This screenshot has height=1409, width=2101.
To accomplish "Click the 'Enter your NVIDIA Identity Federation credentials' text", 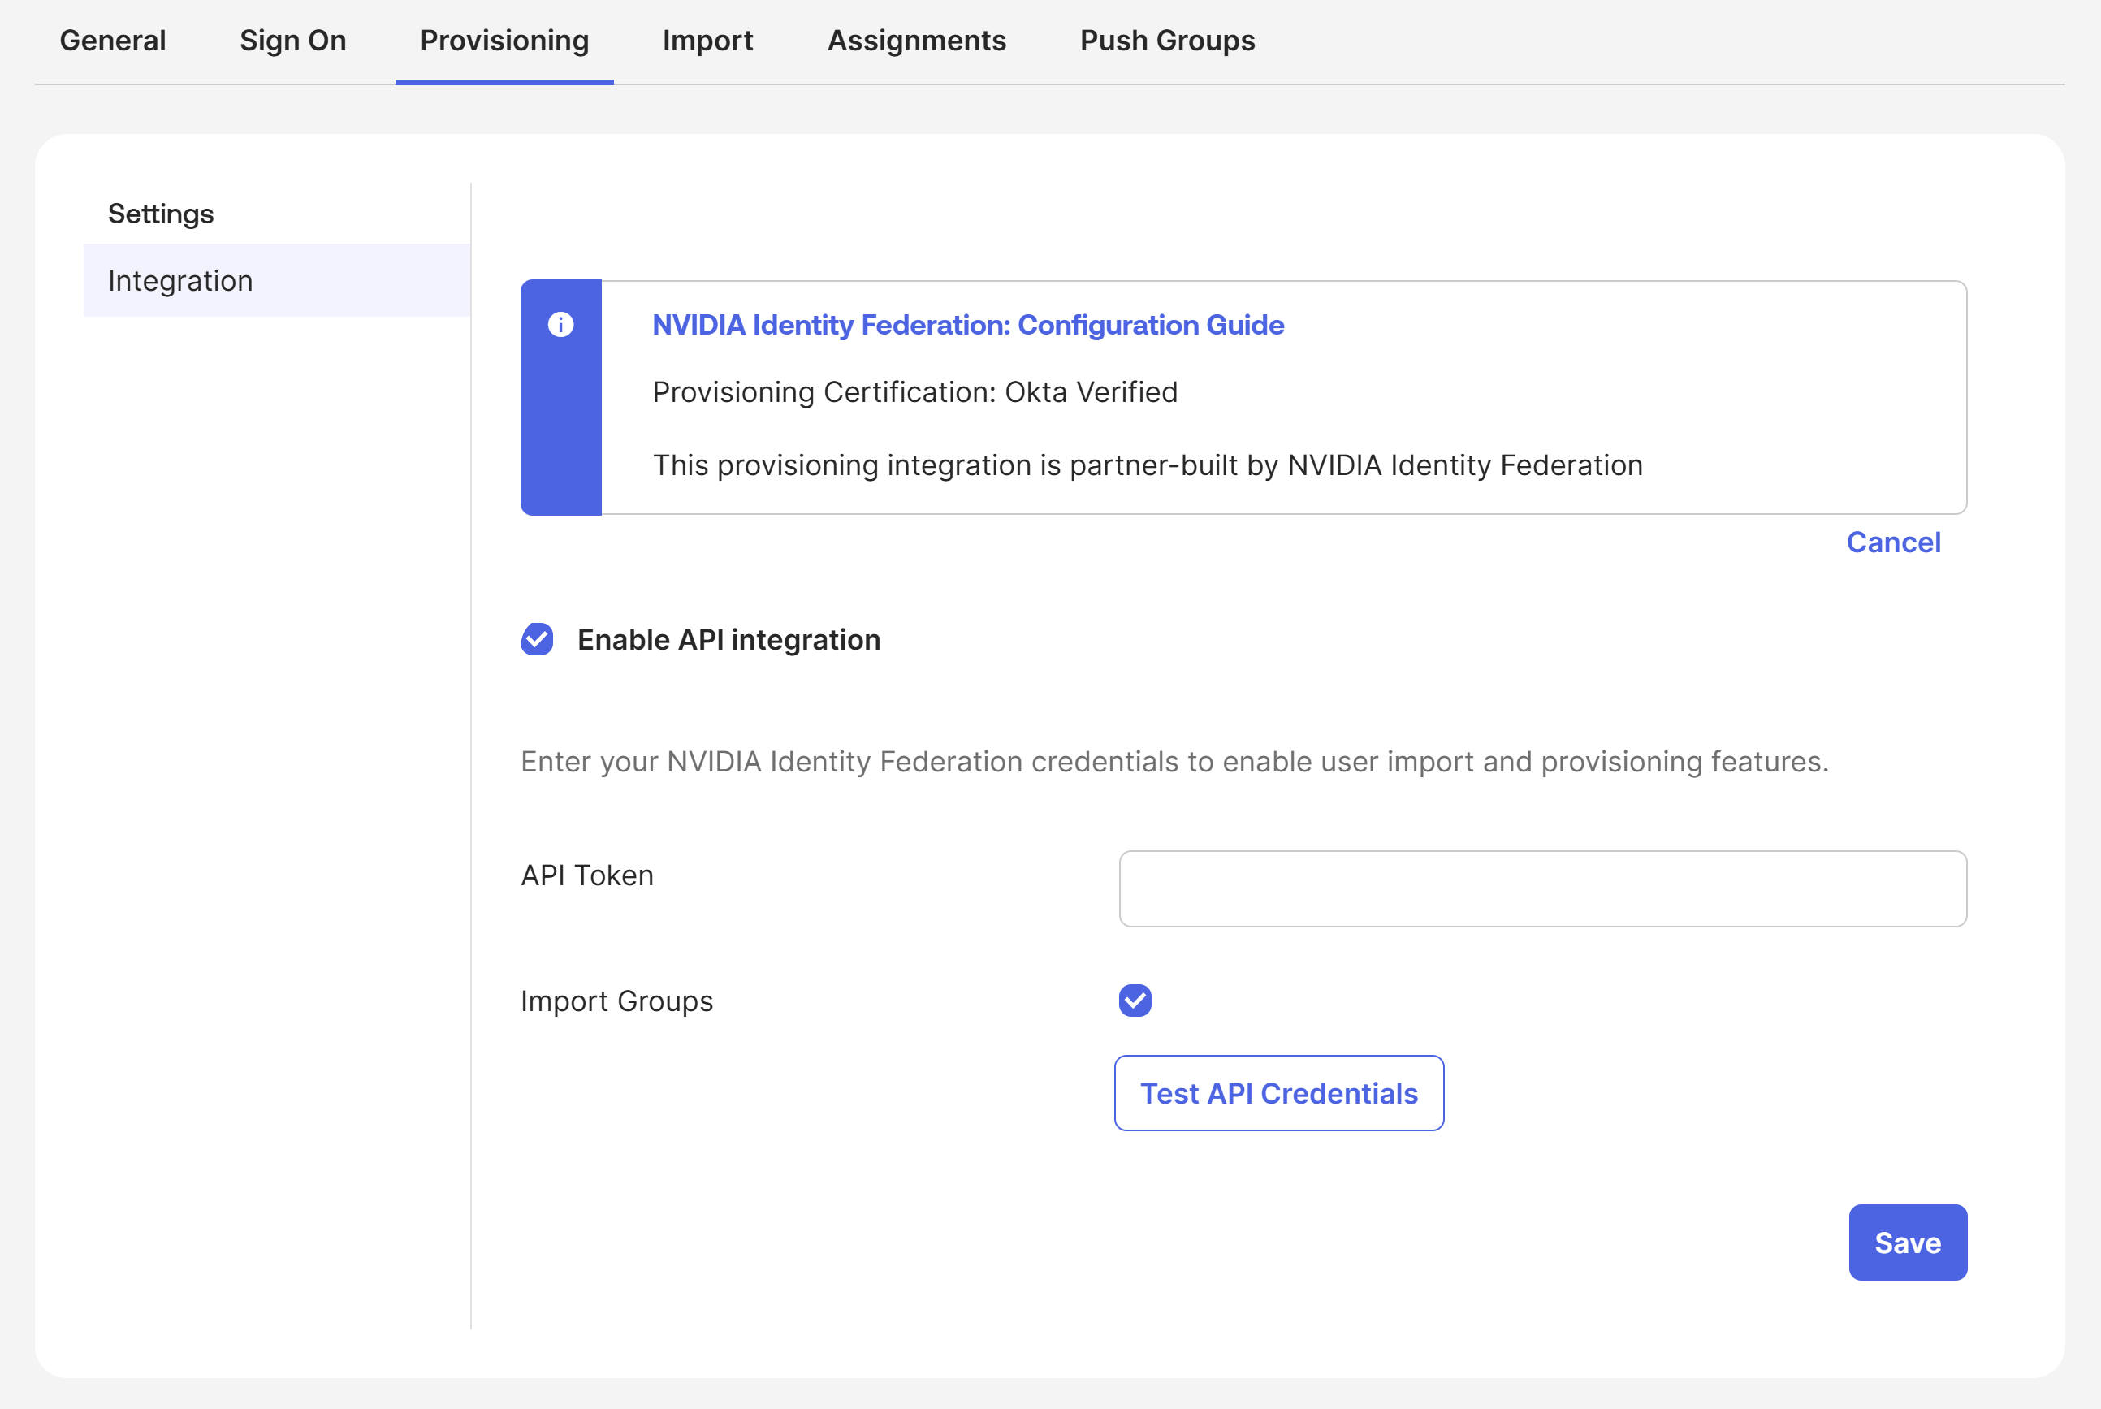I will [x=850, y=761].
